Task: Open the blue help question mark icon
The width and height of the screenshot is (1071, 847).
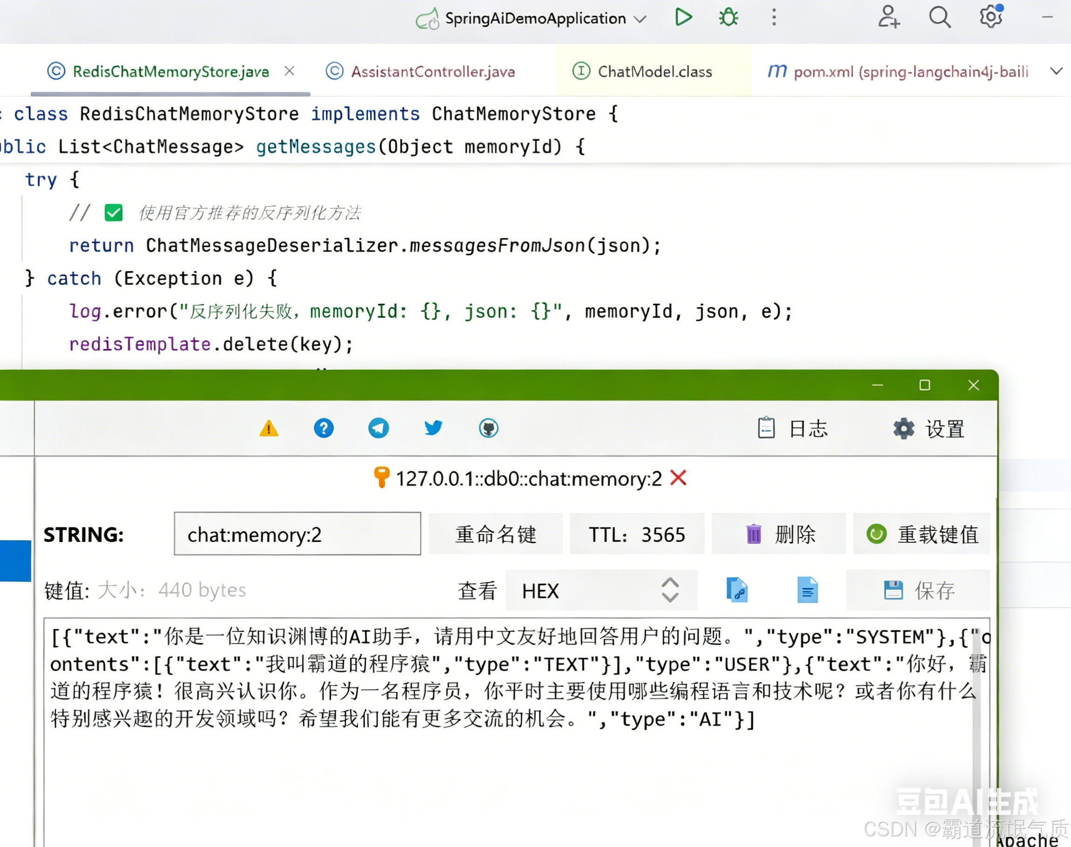Action: (x=323, y=428)
